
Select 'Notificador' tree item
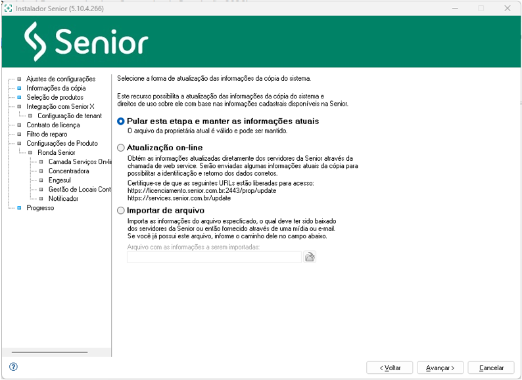pos(63,198)
